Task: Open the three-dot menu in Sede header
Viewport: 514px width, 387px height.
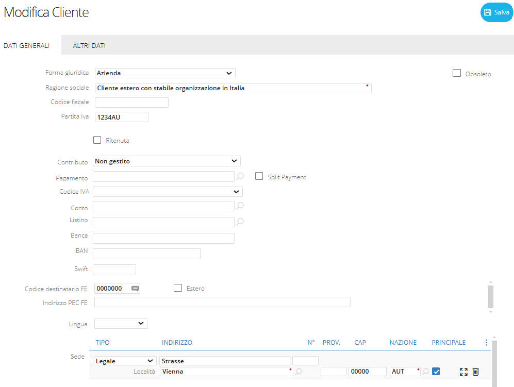Action: pyautogui.click(x=486, y=343)
